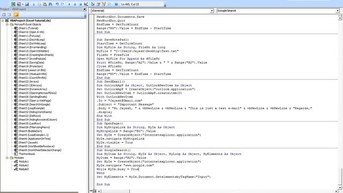Run the macro with the play icon

pyautogui.click(x=69, y=4)
